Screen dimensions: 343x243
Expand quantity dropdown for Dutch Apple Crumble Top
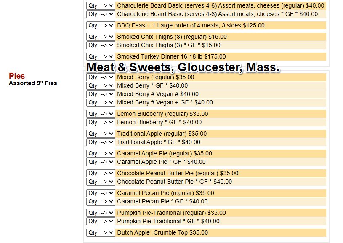tap(101, 233)
